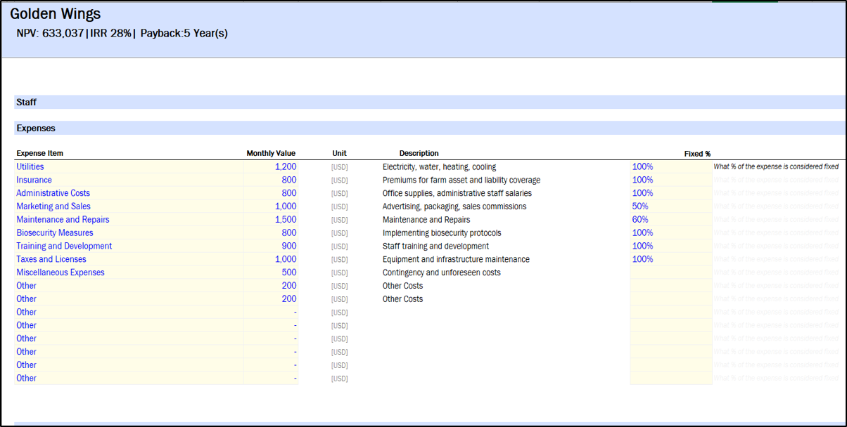Click the Utilities expense item
This screenshot has height=427, width=847.
30,166
